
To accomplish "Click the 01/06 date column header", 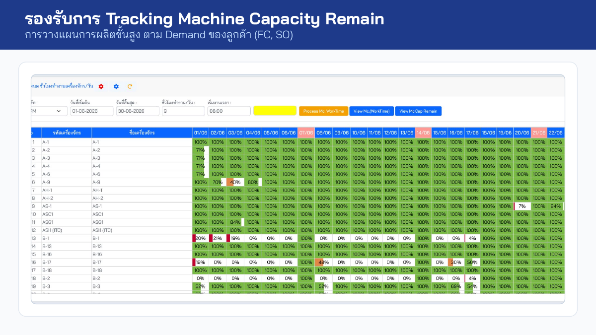I will 201,133.
